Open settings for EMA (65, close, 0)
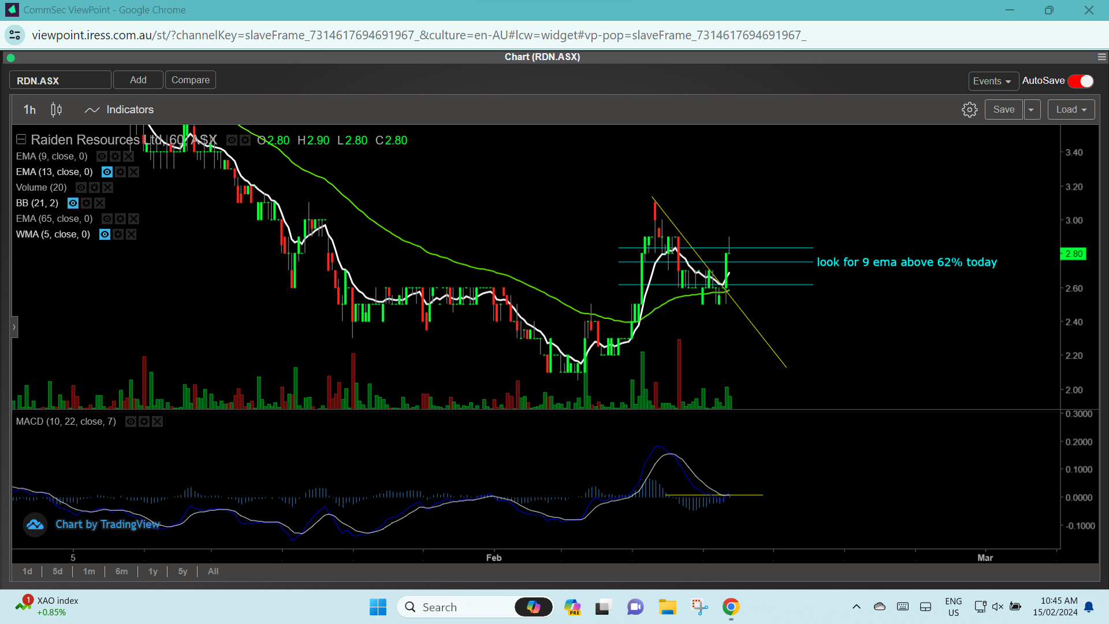Screen dimensions: 1109x624 pyautogui.click(x=120, y=218)
